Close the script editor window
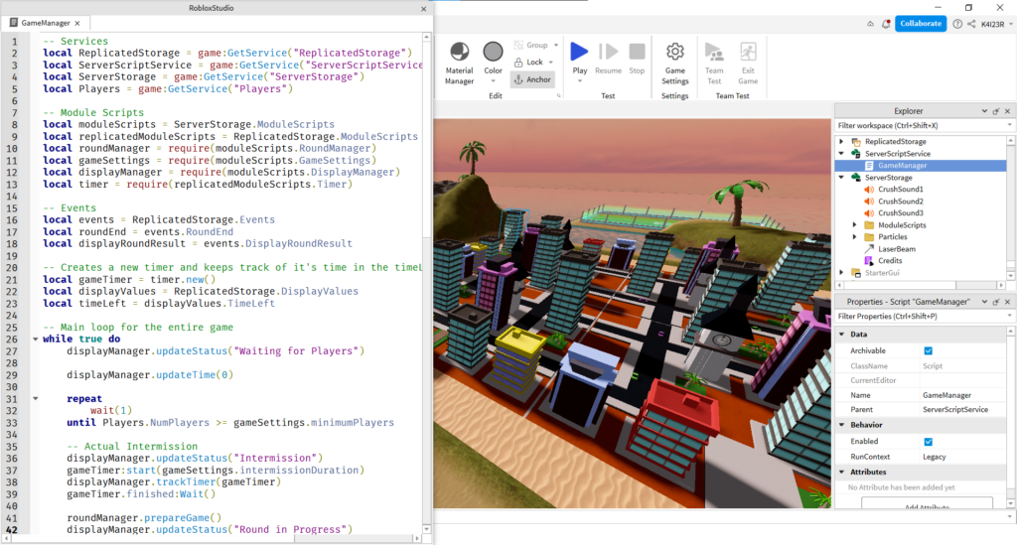 click(x=423, y=8)
